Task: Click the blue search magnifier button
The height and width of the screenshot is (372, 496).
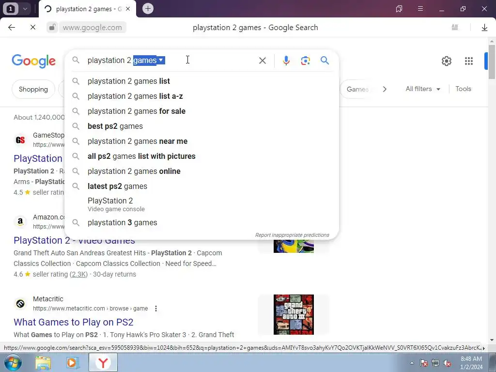Action: point(325,60)
